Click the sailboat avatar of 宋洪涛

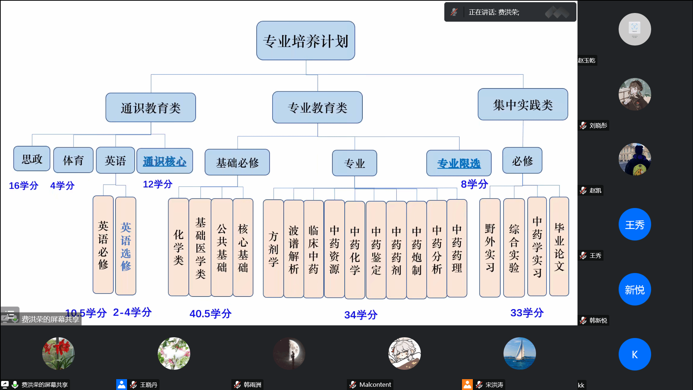click(519, 354)
